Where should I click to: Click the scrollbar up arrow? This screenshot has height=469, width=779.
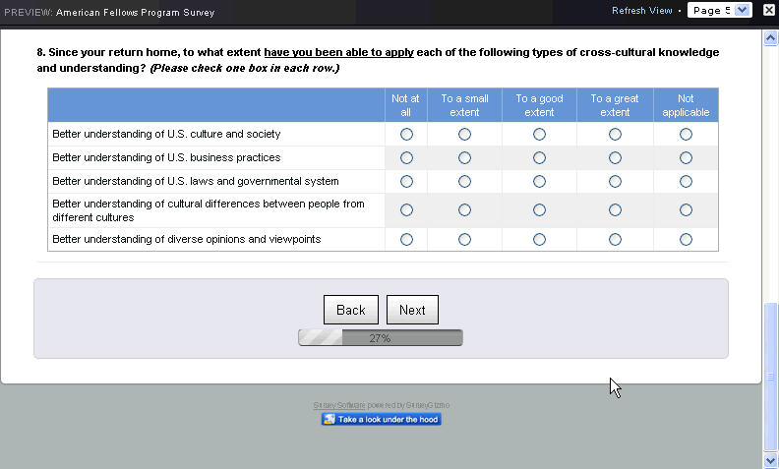tap(771, 38)
